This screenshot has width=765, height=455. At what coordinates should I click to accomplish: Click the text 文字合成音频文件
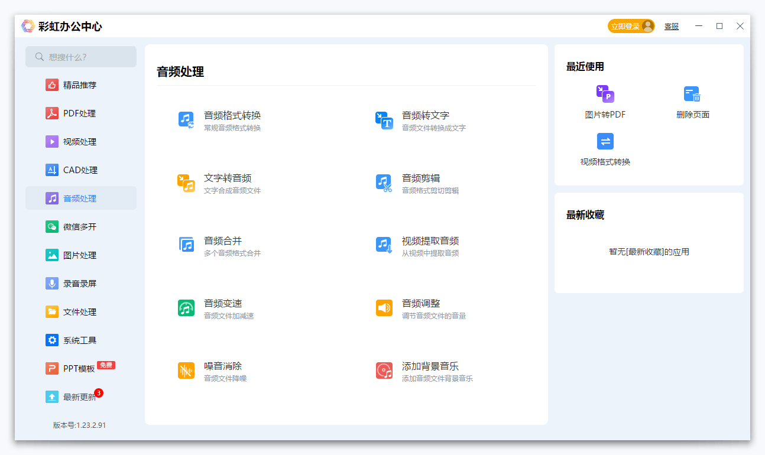click(232, 190)
